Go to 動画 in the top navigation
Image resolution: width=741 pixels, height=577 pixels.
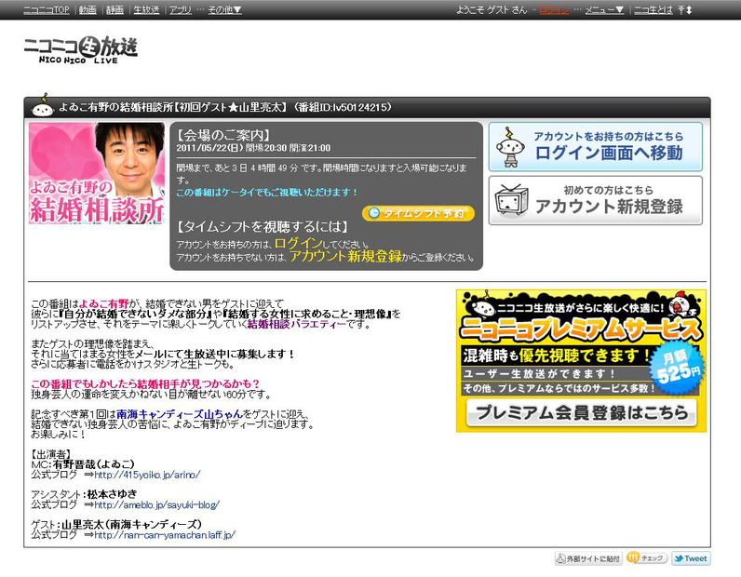click(x=88, y=9)
